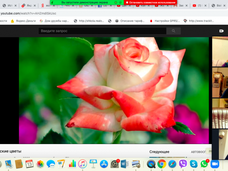This screenshot has width=228, height=171.
Task: Open the Яндекс.Деньги bookmark
Action: click(x=26, y=21)
